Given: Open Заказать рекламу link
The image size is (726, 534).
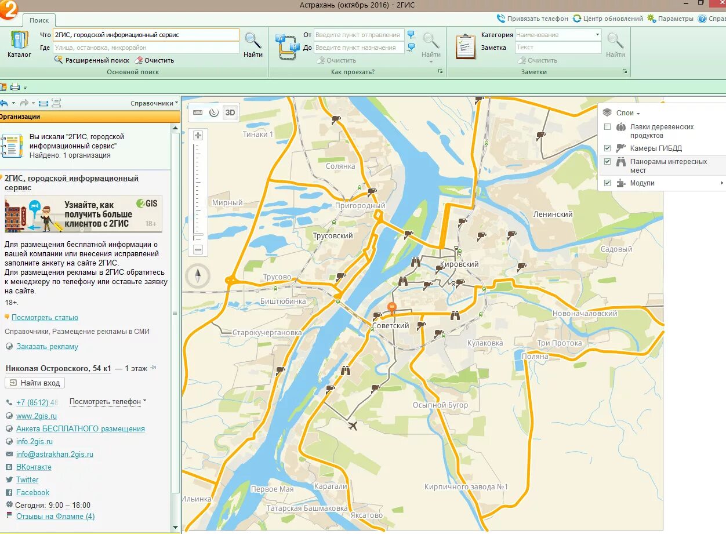Looking at the screenshot, I should [x=47, y=347].
